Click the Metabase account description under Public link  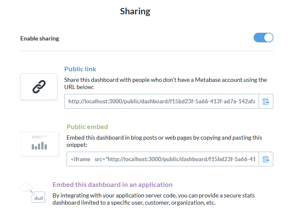pyautogui.click(x=165, y=80)
